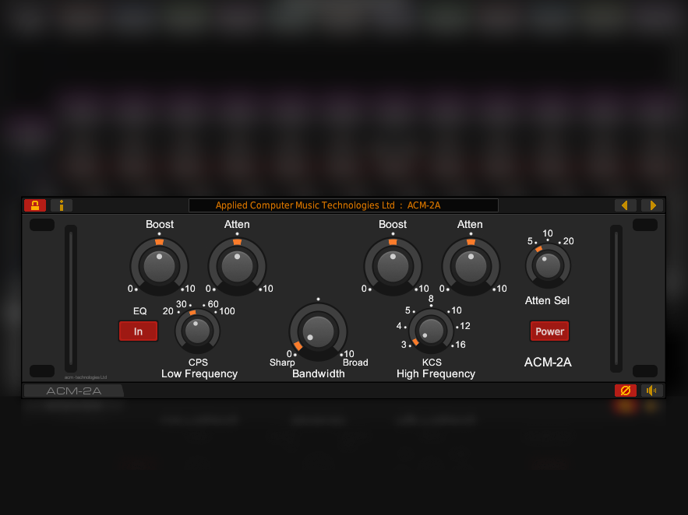Open the plugin info icon
Image resolution: width=688 pixels, height=515 pixels.
(62, 205)
